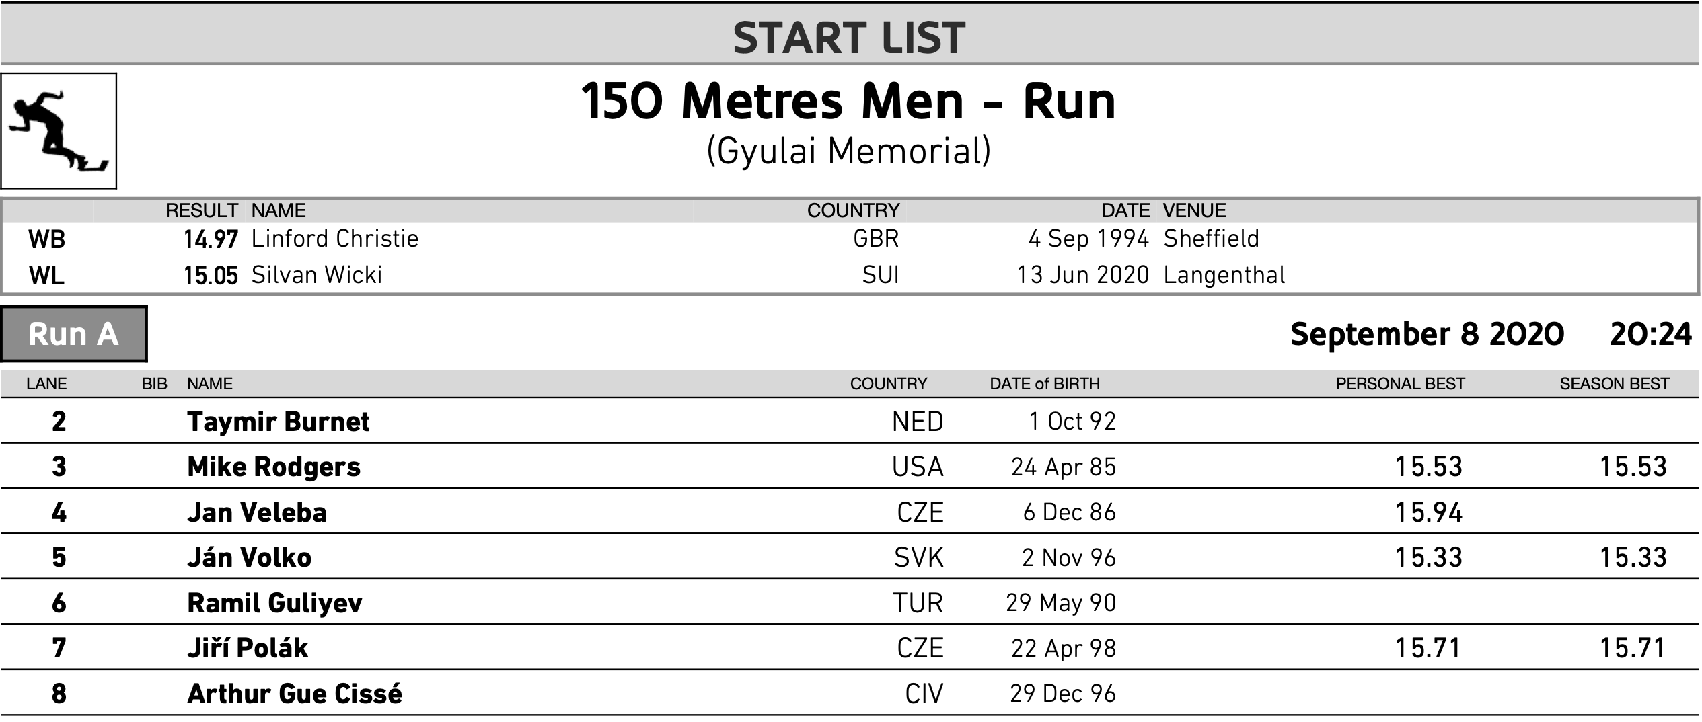Screen dimensions: 1702x722
Task: Select athlete Mike Rodgers
Action: tap(274, 467)
